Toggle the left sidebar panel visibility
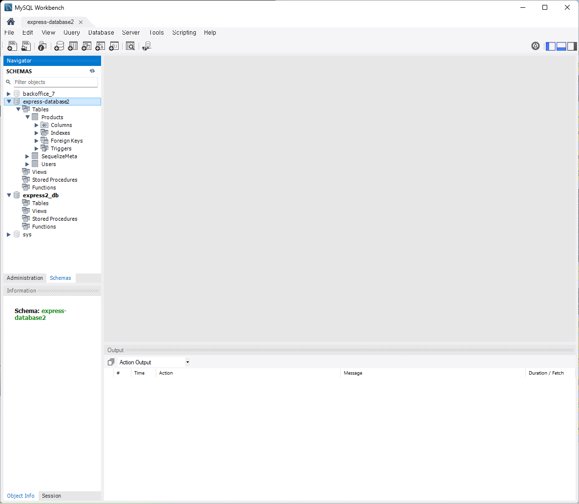Image resolution: width=579 pixels, height=504 pixels. pos(551,46)
